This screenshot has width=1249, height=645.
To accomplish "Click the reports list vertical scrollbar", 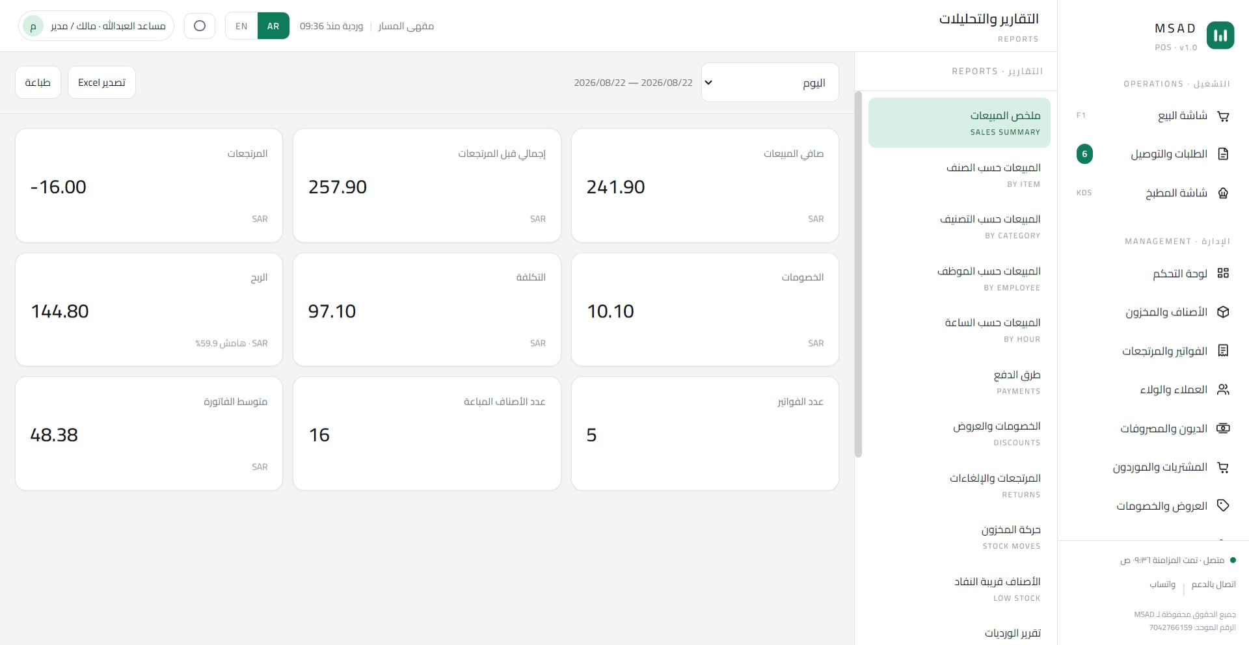I will (x=858, y=274).
